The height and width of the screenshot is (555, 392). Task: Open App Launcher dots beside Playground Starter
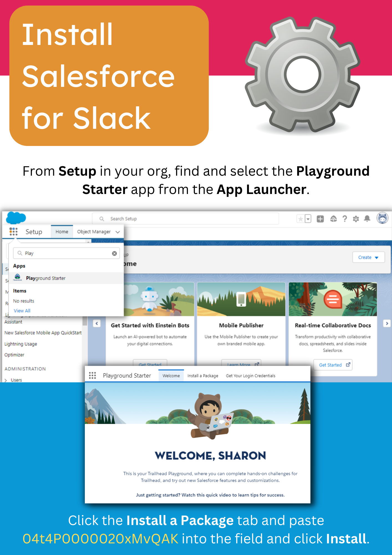pyautogui.click(x=92, y=375)
